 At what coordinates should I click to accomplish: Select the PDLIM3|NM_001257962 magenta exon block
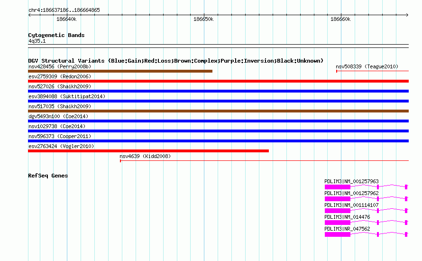338,199
